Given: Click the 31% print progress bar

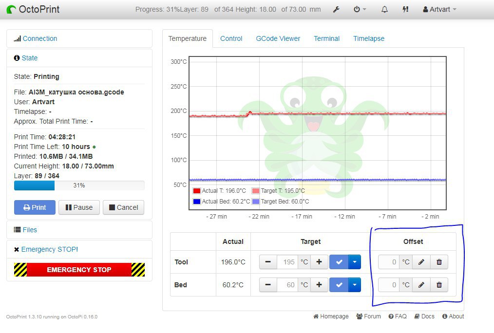Looking at the screenshot, I should [79, 185].
